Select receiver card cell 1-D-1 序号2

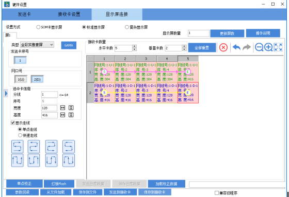125,93
